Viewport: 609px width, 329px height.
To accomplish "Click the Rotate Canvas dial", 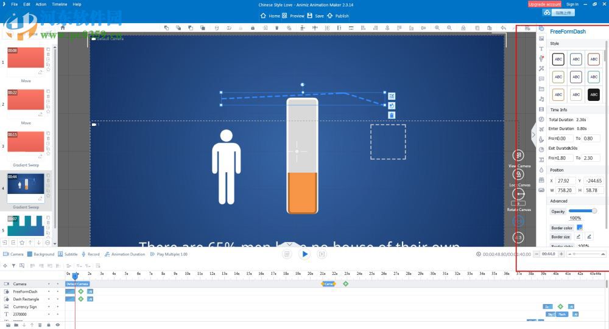I will click(518, 193).
